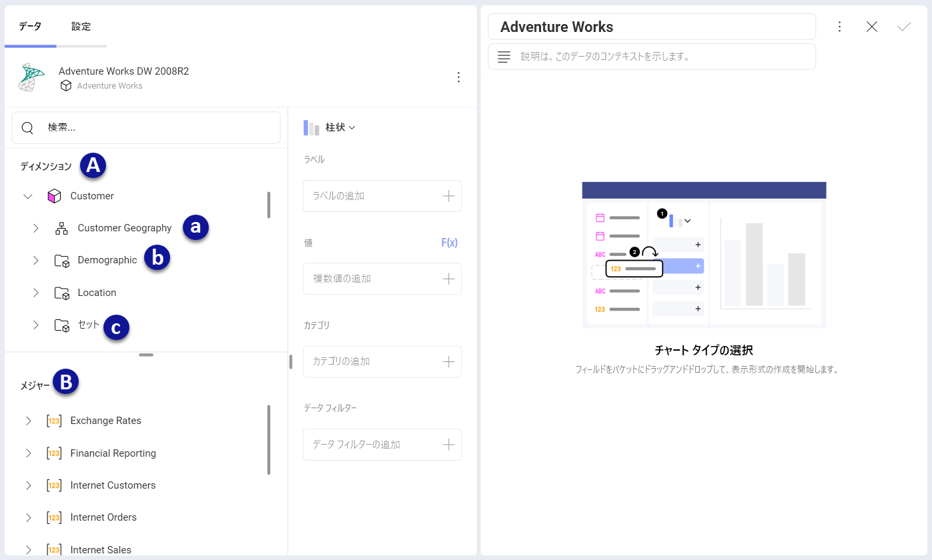This screenshot has height=560, width=932.
Task: Expand the Internet Customers measure group
Action: (29, 485)
